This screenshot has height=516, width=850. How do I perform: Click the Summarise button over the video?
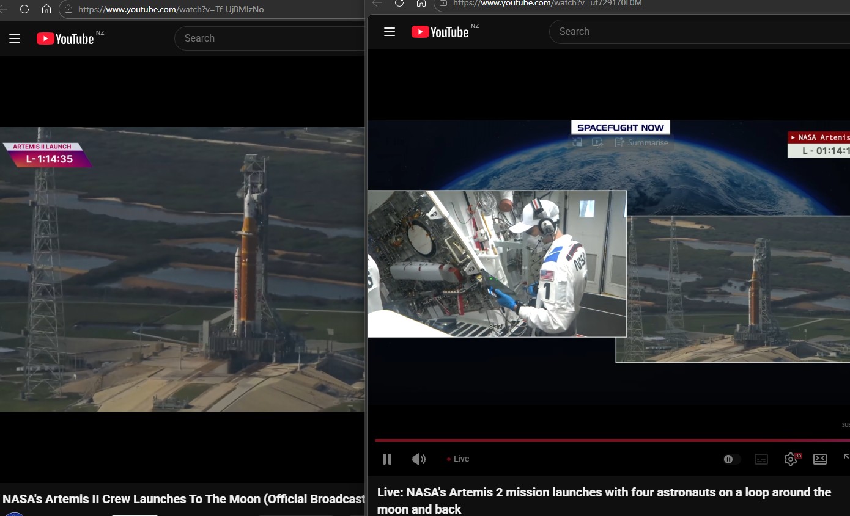pos(641,142)
